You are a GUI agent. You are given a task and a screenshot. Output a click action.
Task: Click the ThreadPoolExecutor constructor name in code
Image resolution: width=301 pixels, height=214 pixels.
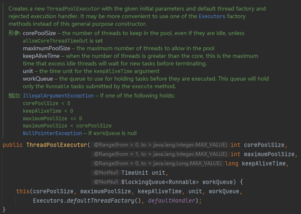click(x=57, y=145)
